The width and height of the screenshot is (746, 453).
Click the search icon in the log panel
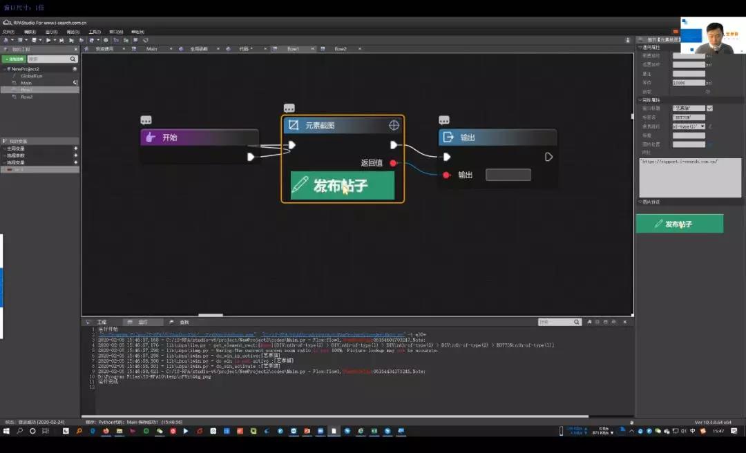(x=577, y=322)
